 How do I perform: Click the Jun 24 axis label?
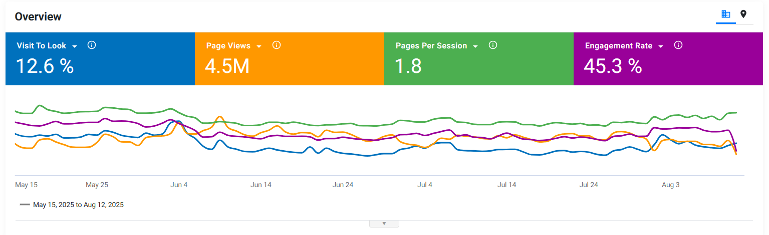[x=343, y=185]
